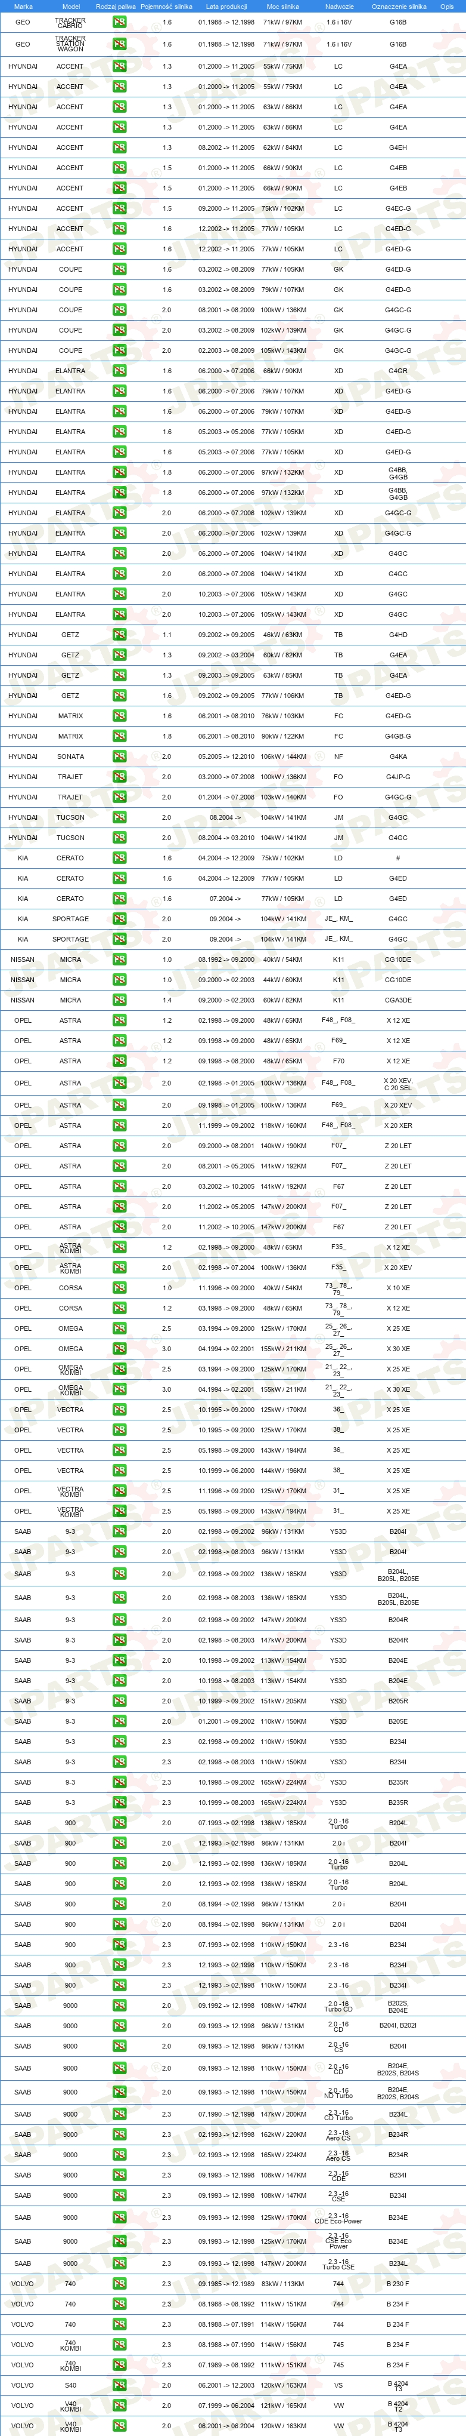
Task: Click the Model column header
Action: (x=71, y=6)
